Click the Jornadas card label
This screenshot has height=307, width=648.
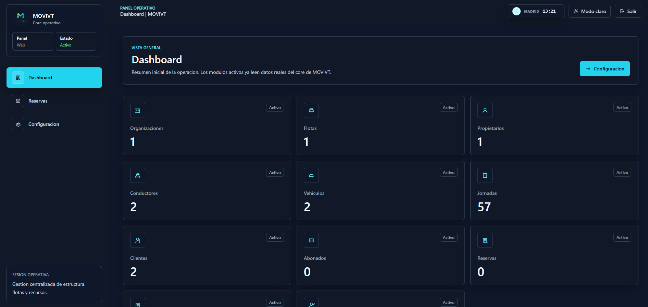pos(487,193)
